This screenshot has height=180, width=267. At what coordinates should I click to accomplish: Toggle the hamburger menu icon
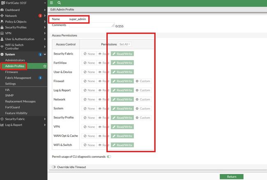[51, 3]
